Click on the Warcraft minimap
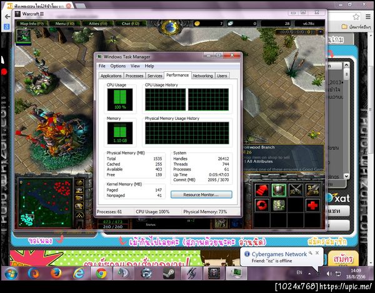This screenshot has height=293, width=375. point(46,202)
